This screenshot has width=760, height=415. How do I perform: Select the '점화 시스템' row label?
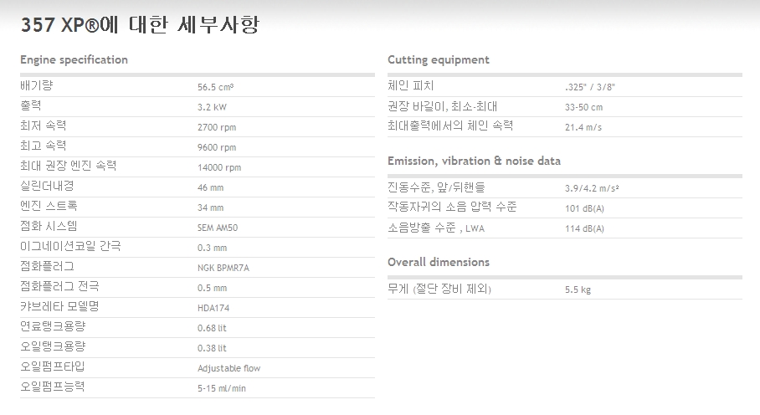(x=49, y=226)
